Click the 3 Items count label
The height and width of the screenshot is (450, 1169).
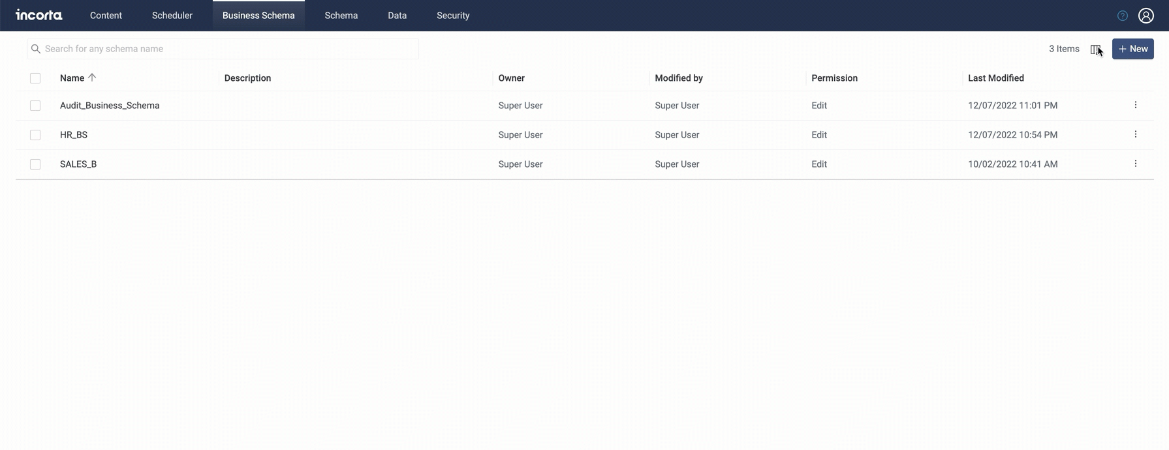pos(1064,49)
